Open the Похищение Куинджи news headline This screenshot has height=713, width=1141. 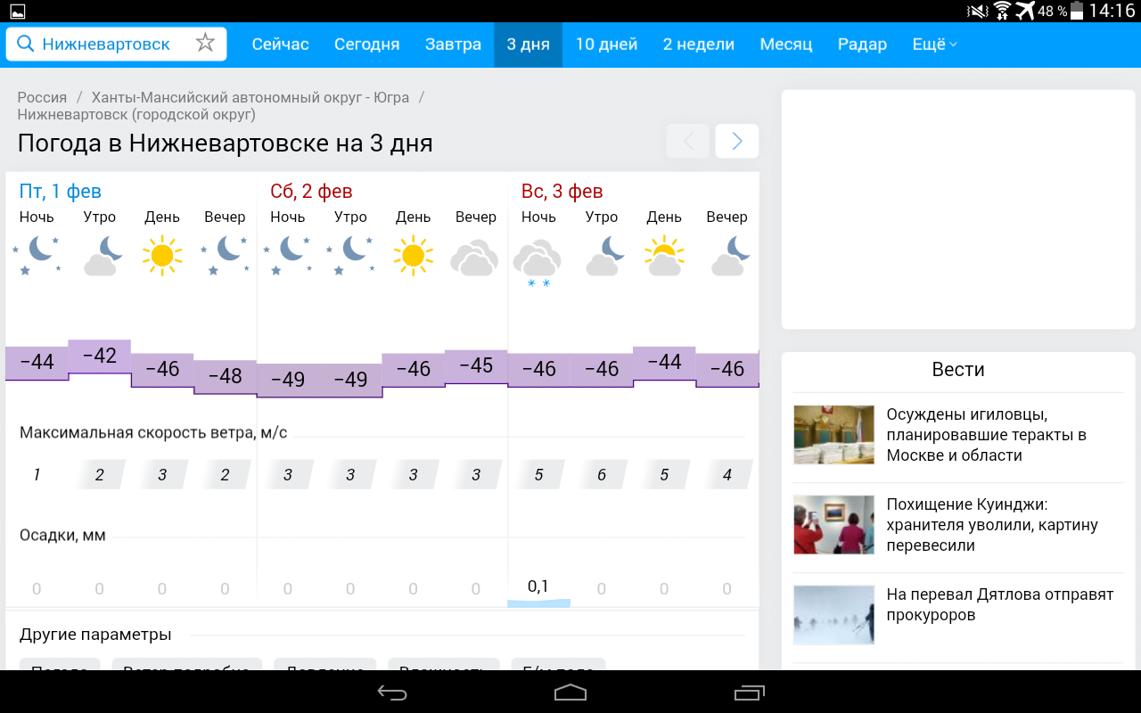[992, 525]
